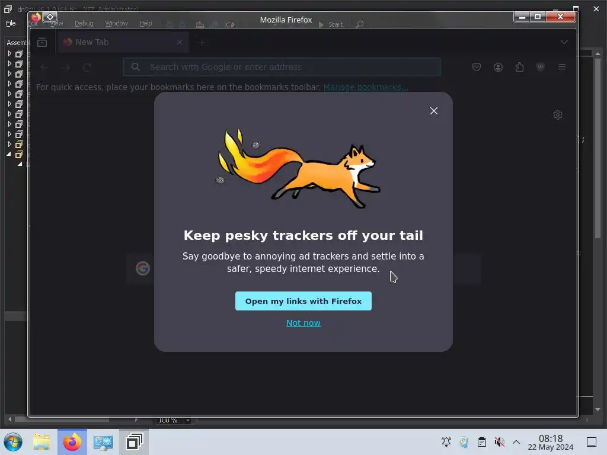Click the notifications bell tray icon

click(446, 442)
